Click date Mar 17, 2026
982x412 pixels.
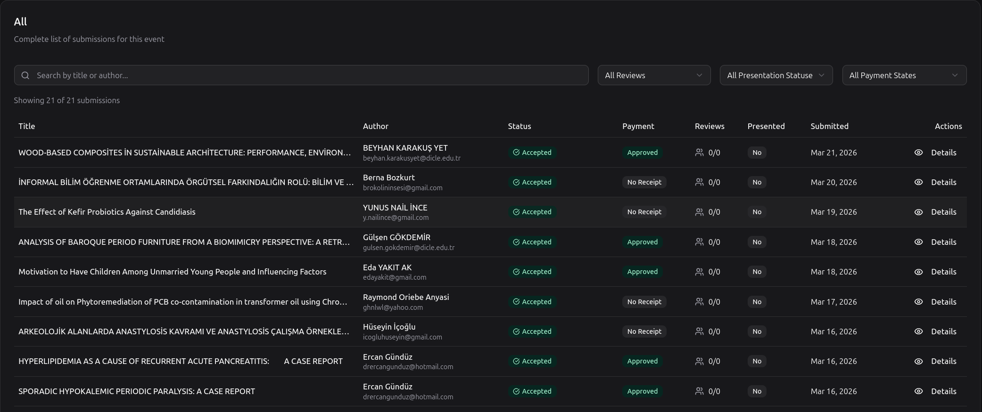pyautogui.click(x=833, y=302)
